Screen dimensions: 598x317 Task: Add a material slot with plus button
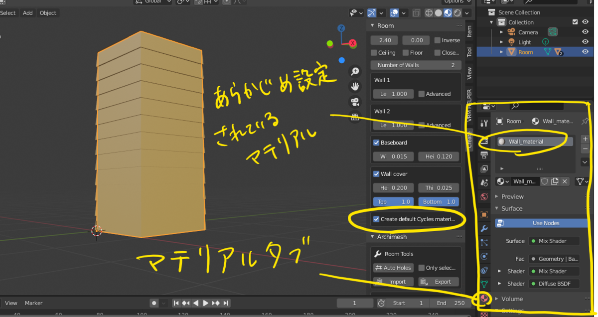coord(585,139)
